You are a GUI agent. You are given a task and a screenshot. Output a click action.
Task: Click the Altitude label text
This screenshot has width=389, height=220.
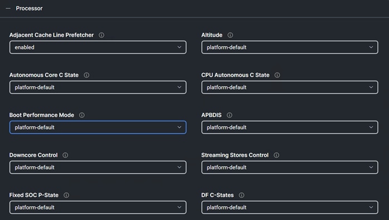click(x=212, y=35)
